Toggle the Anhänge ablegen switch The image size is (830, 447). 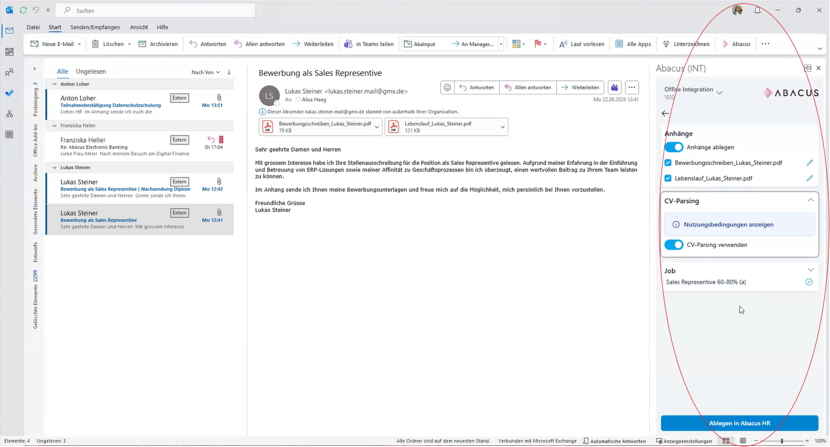point(674,147)
